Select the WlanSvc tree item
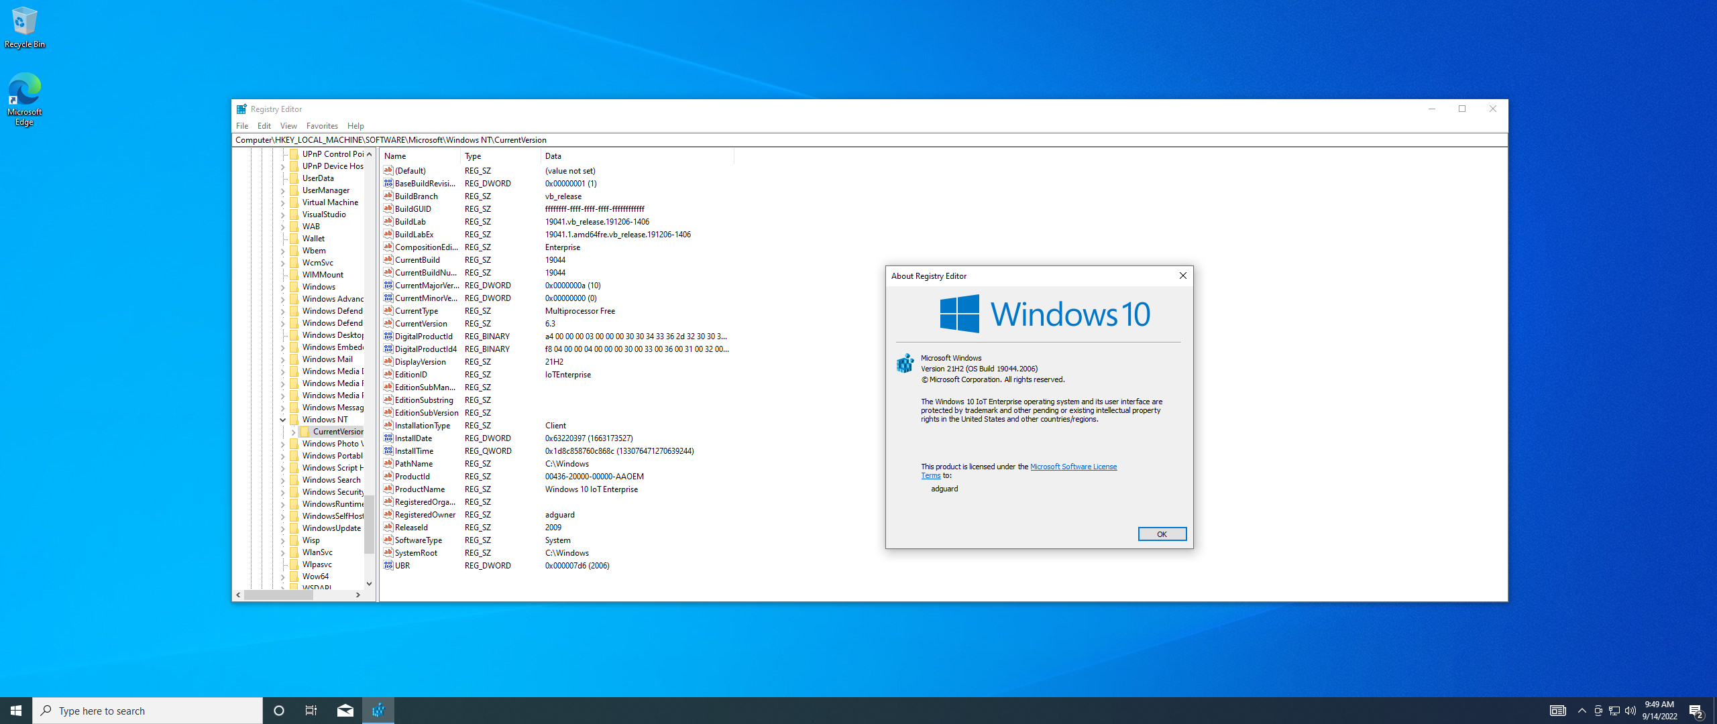This screenshot has height=724, width=1717. coord(317,552)
